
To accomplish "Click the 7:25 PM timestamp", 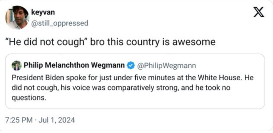I will tap(19, 120).
